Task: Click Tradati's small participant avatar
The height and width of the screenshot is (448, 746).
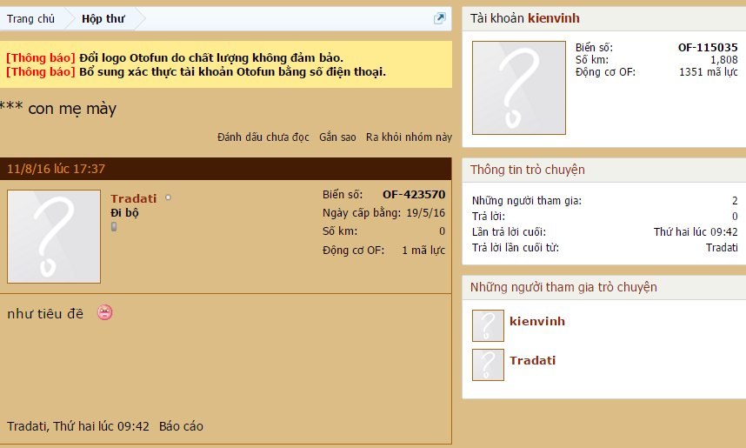Action: 488,364
